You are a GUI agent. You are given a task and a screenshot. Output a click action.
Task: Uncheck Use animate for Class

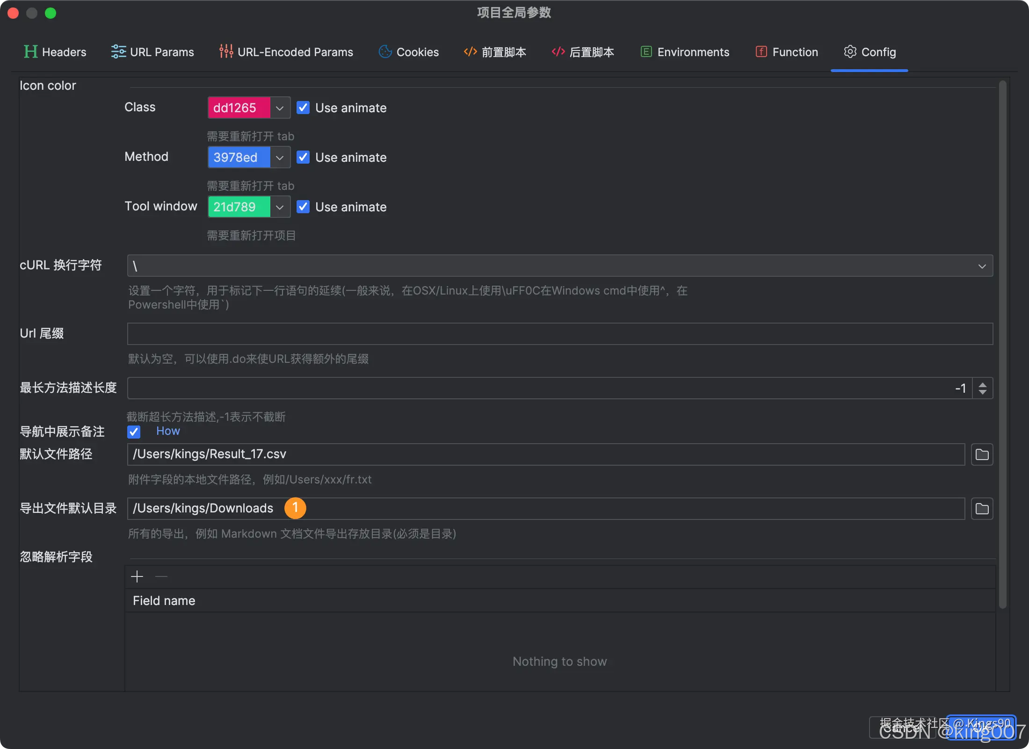pyautogui.click(x=303, y=108)
